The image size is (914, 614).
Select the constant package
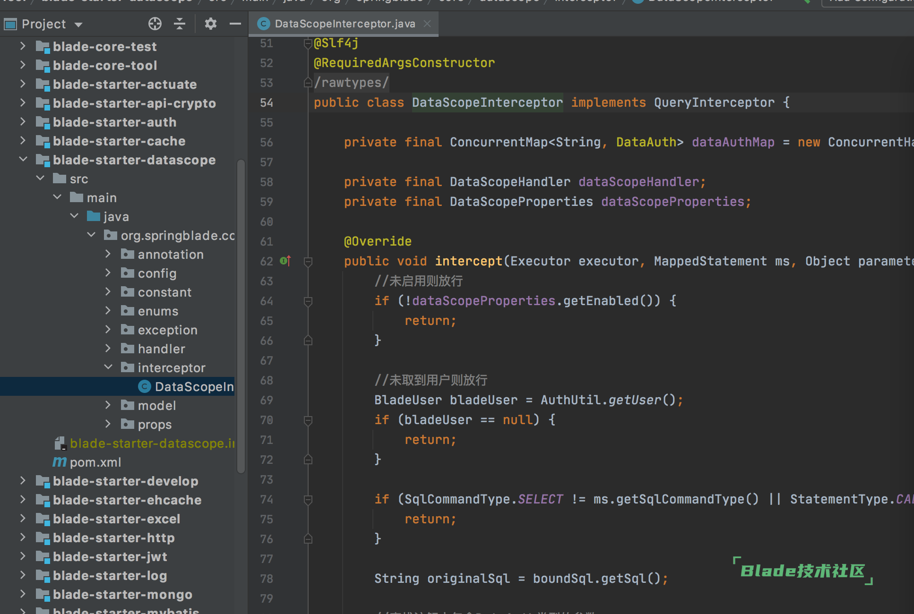pos(164,292)
